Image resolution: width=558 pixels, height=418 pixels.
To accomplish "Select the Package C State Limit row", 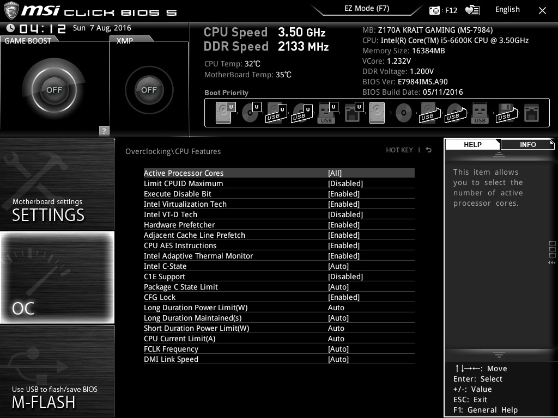I will 279,287.
